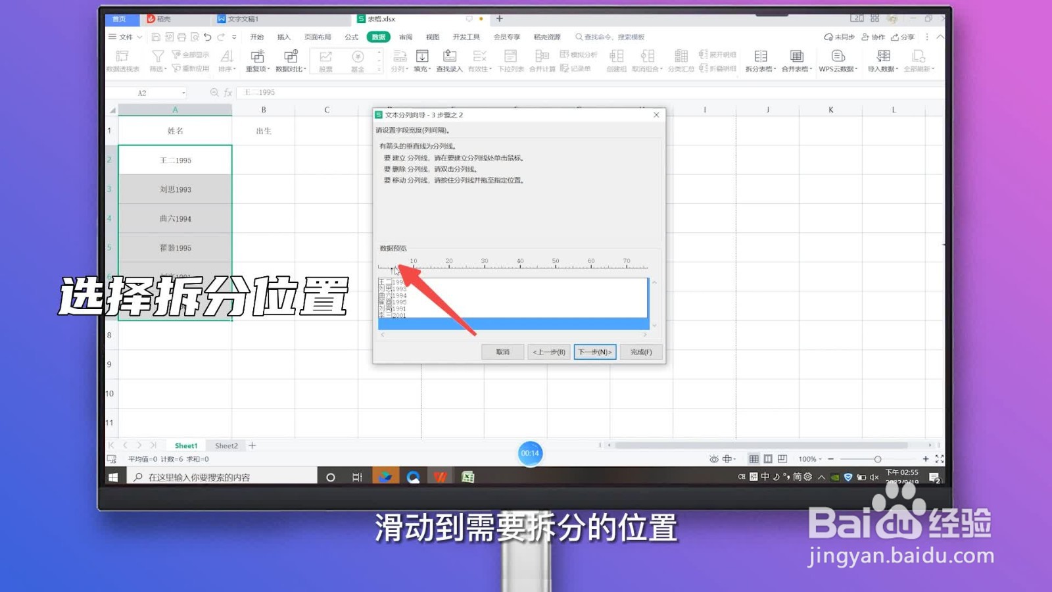The image size is (1052, 592).
Task: Click the Print icon in quick access toolbar
Action: 181,37
